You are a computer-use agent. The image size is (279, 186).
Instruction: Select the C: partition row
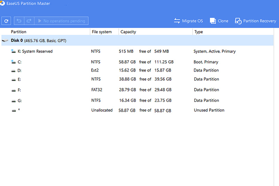pos(137,62)
